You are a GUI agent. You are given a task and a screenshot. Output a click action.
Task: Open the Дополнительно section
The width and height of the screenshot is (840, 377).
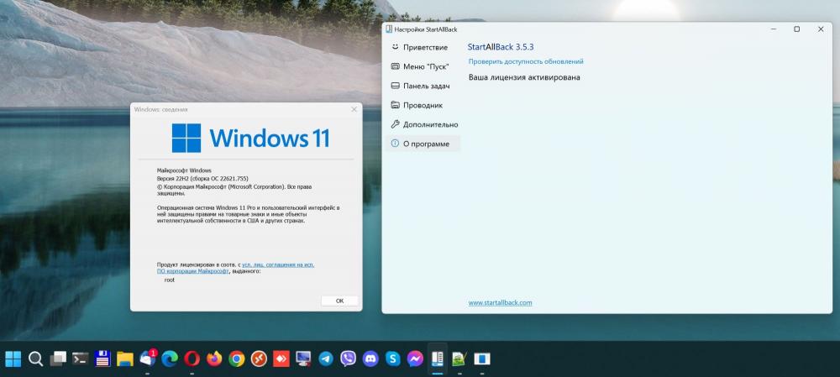click(429, 124)
